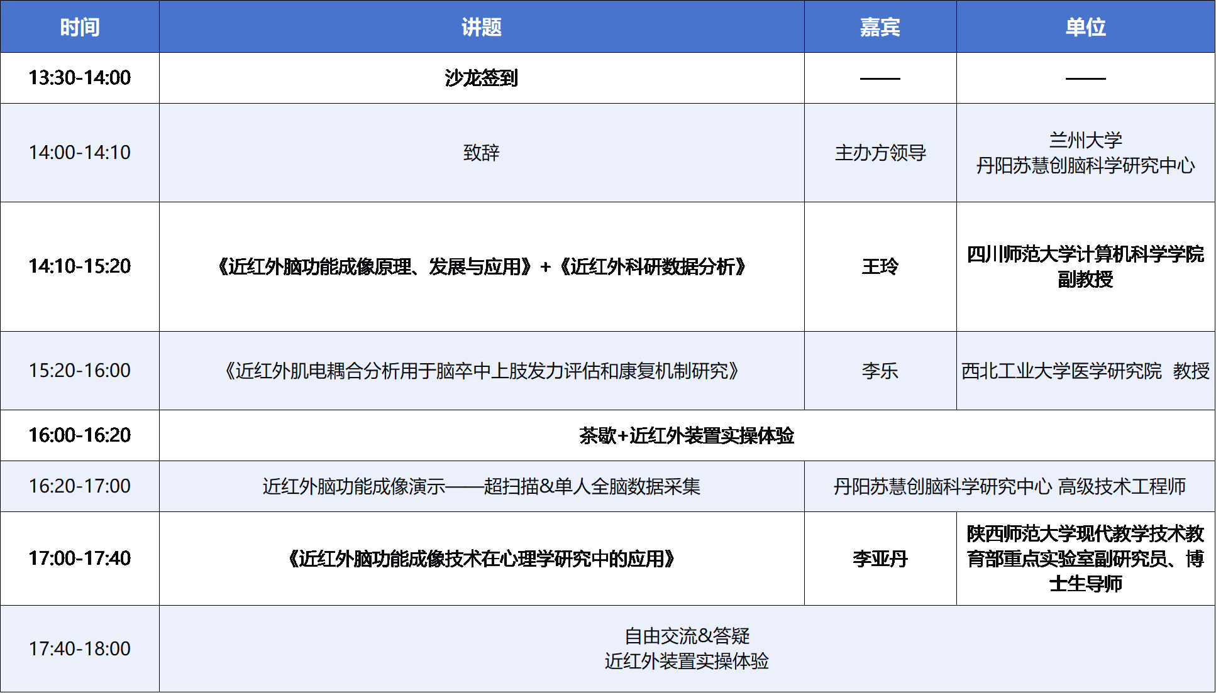
Task: Click the 嘉宾 column header
Action: point(880,27)
